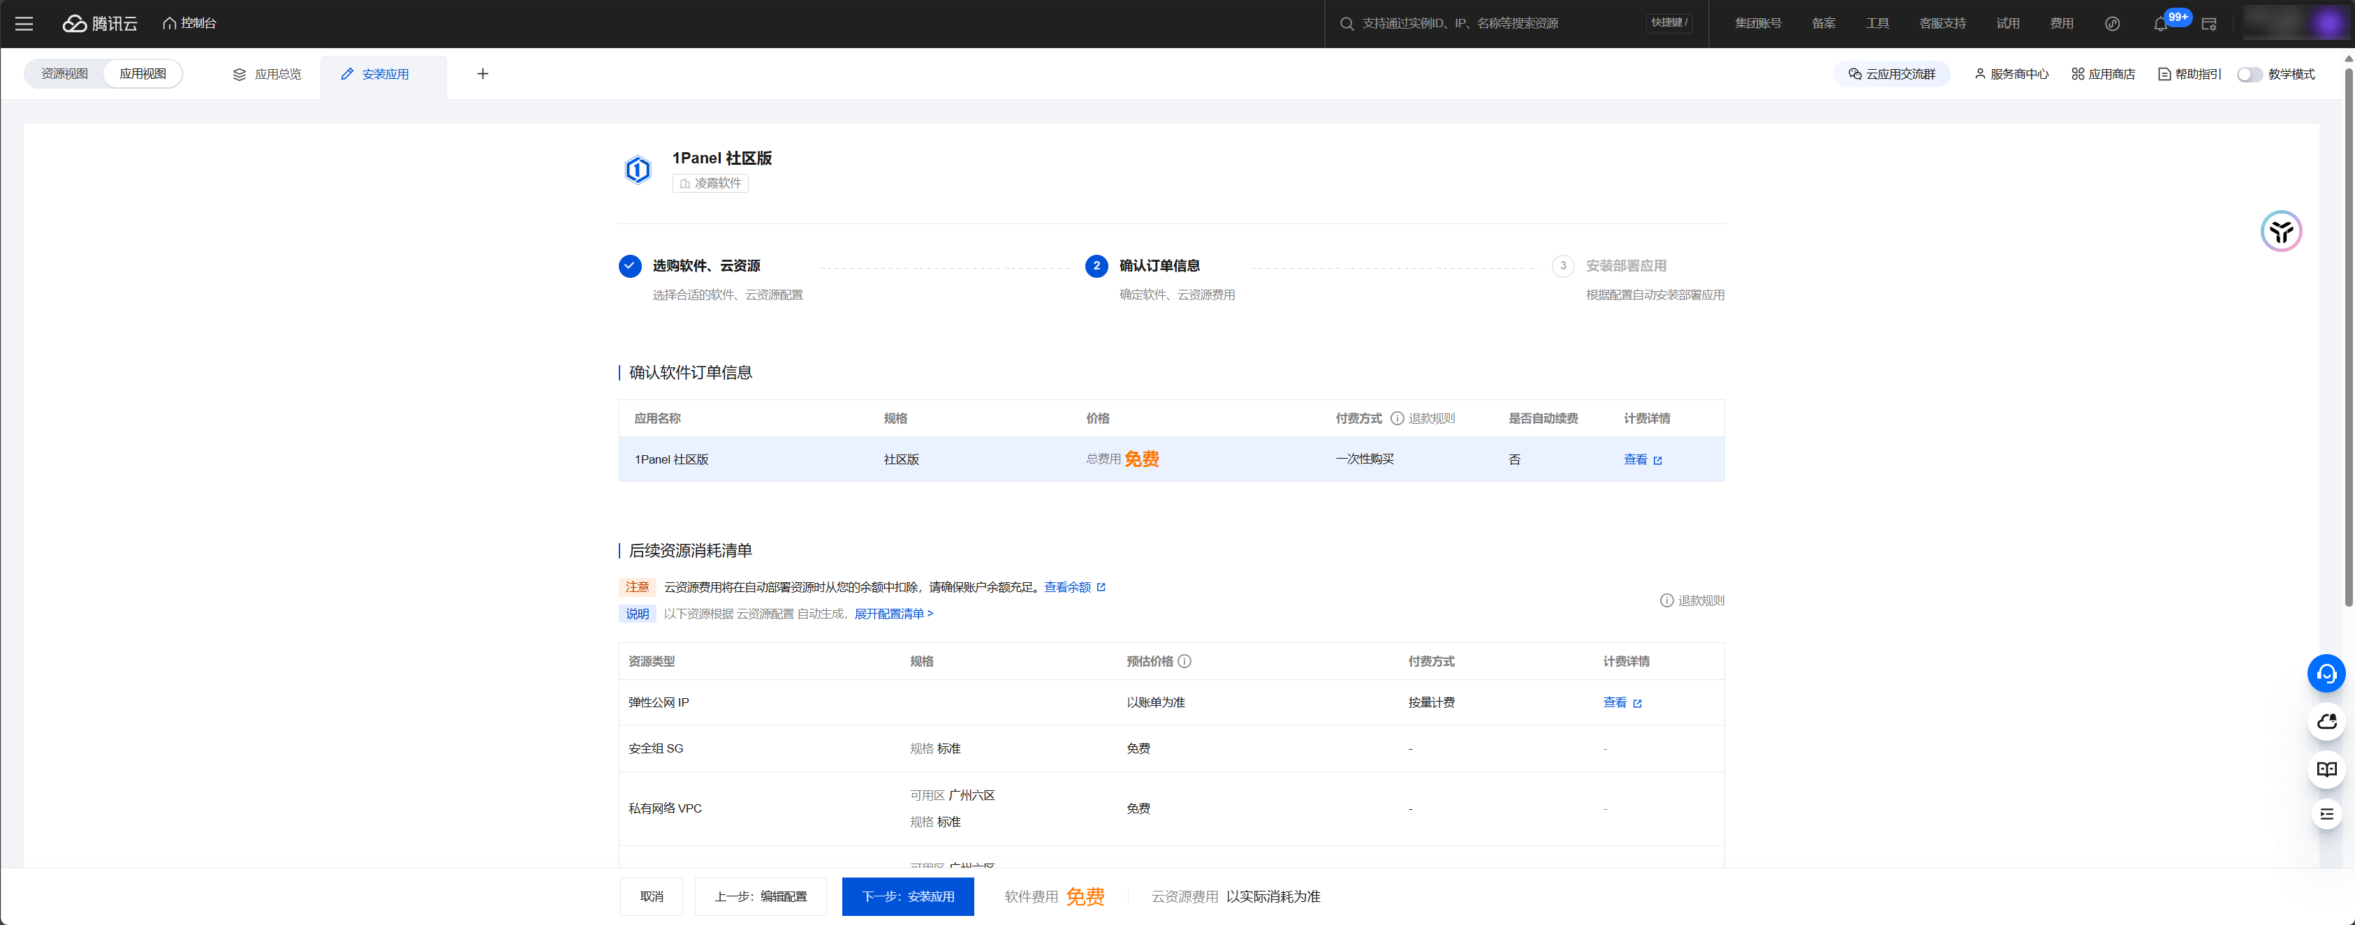Click the plus icon to add tab
2355x925 pixels.
click(x=483, y=74)
